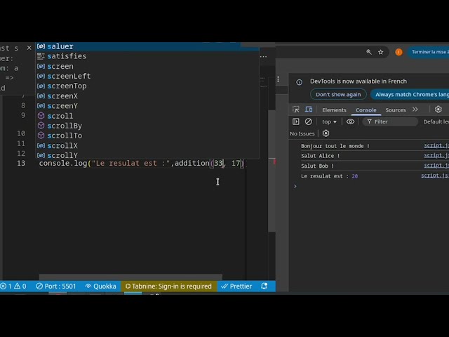449x337 pixels.
Task: Click the errors count in status bar
Action: 6,286
